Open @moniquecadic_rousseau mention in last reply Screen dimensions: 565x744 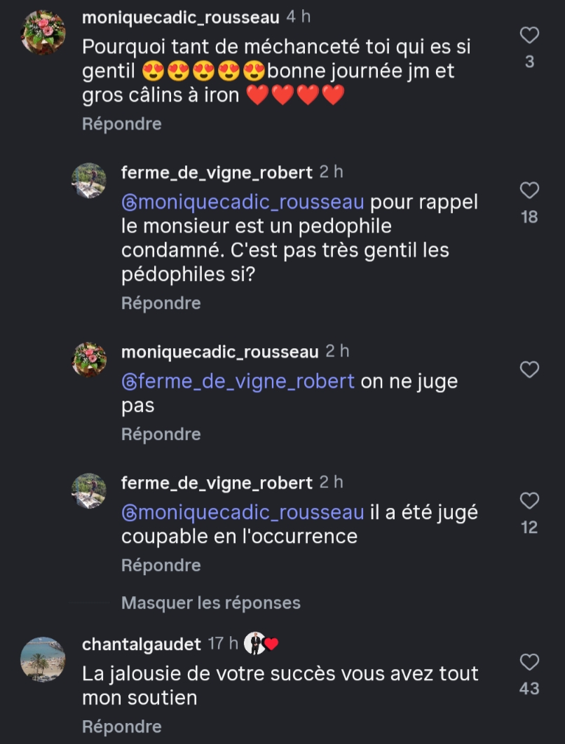(x=243, y=513)
